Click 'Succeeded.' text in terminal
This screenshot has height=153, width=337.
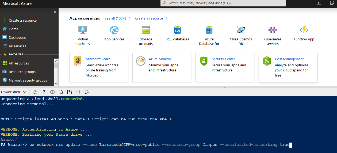point(73,99)
